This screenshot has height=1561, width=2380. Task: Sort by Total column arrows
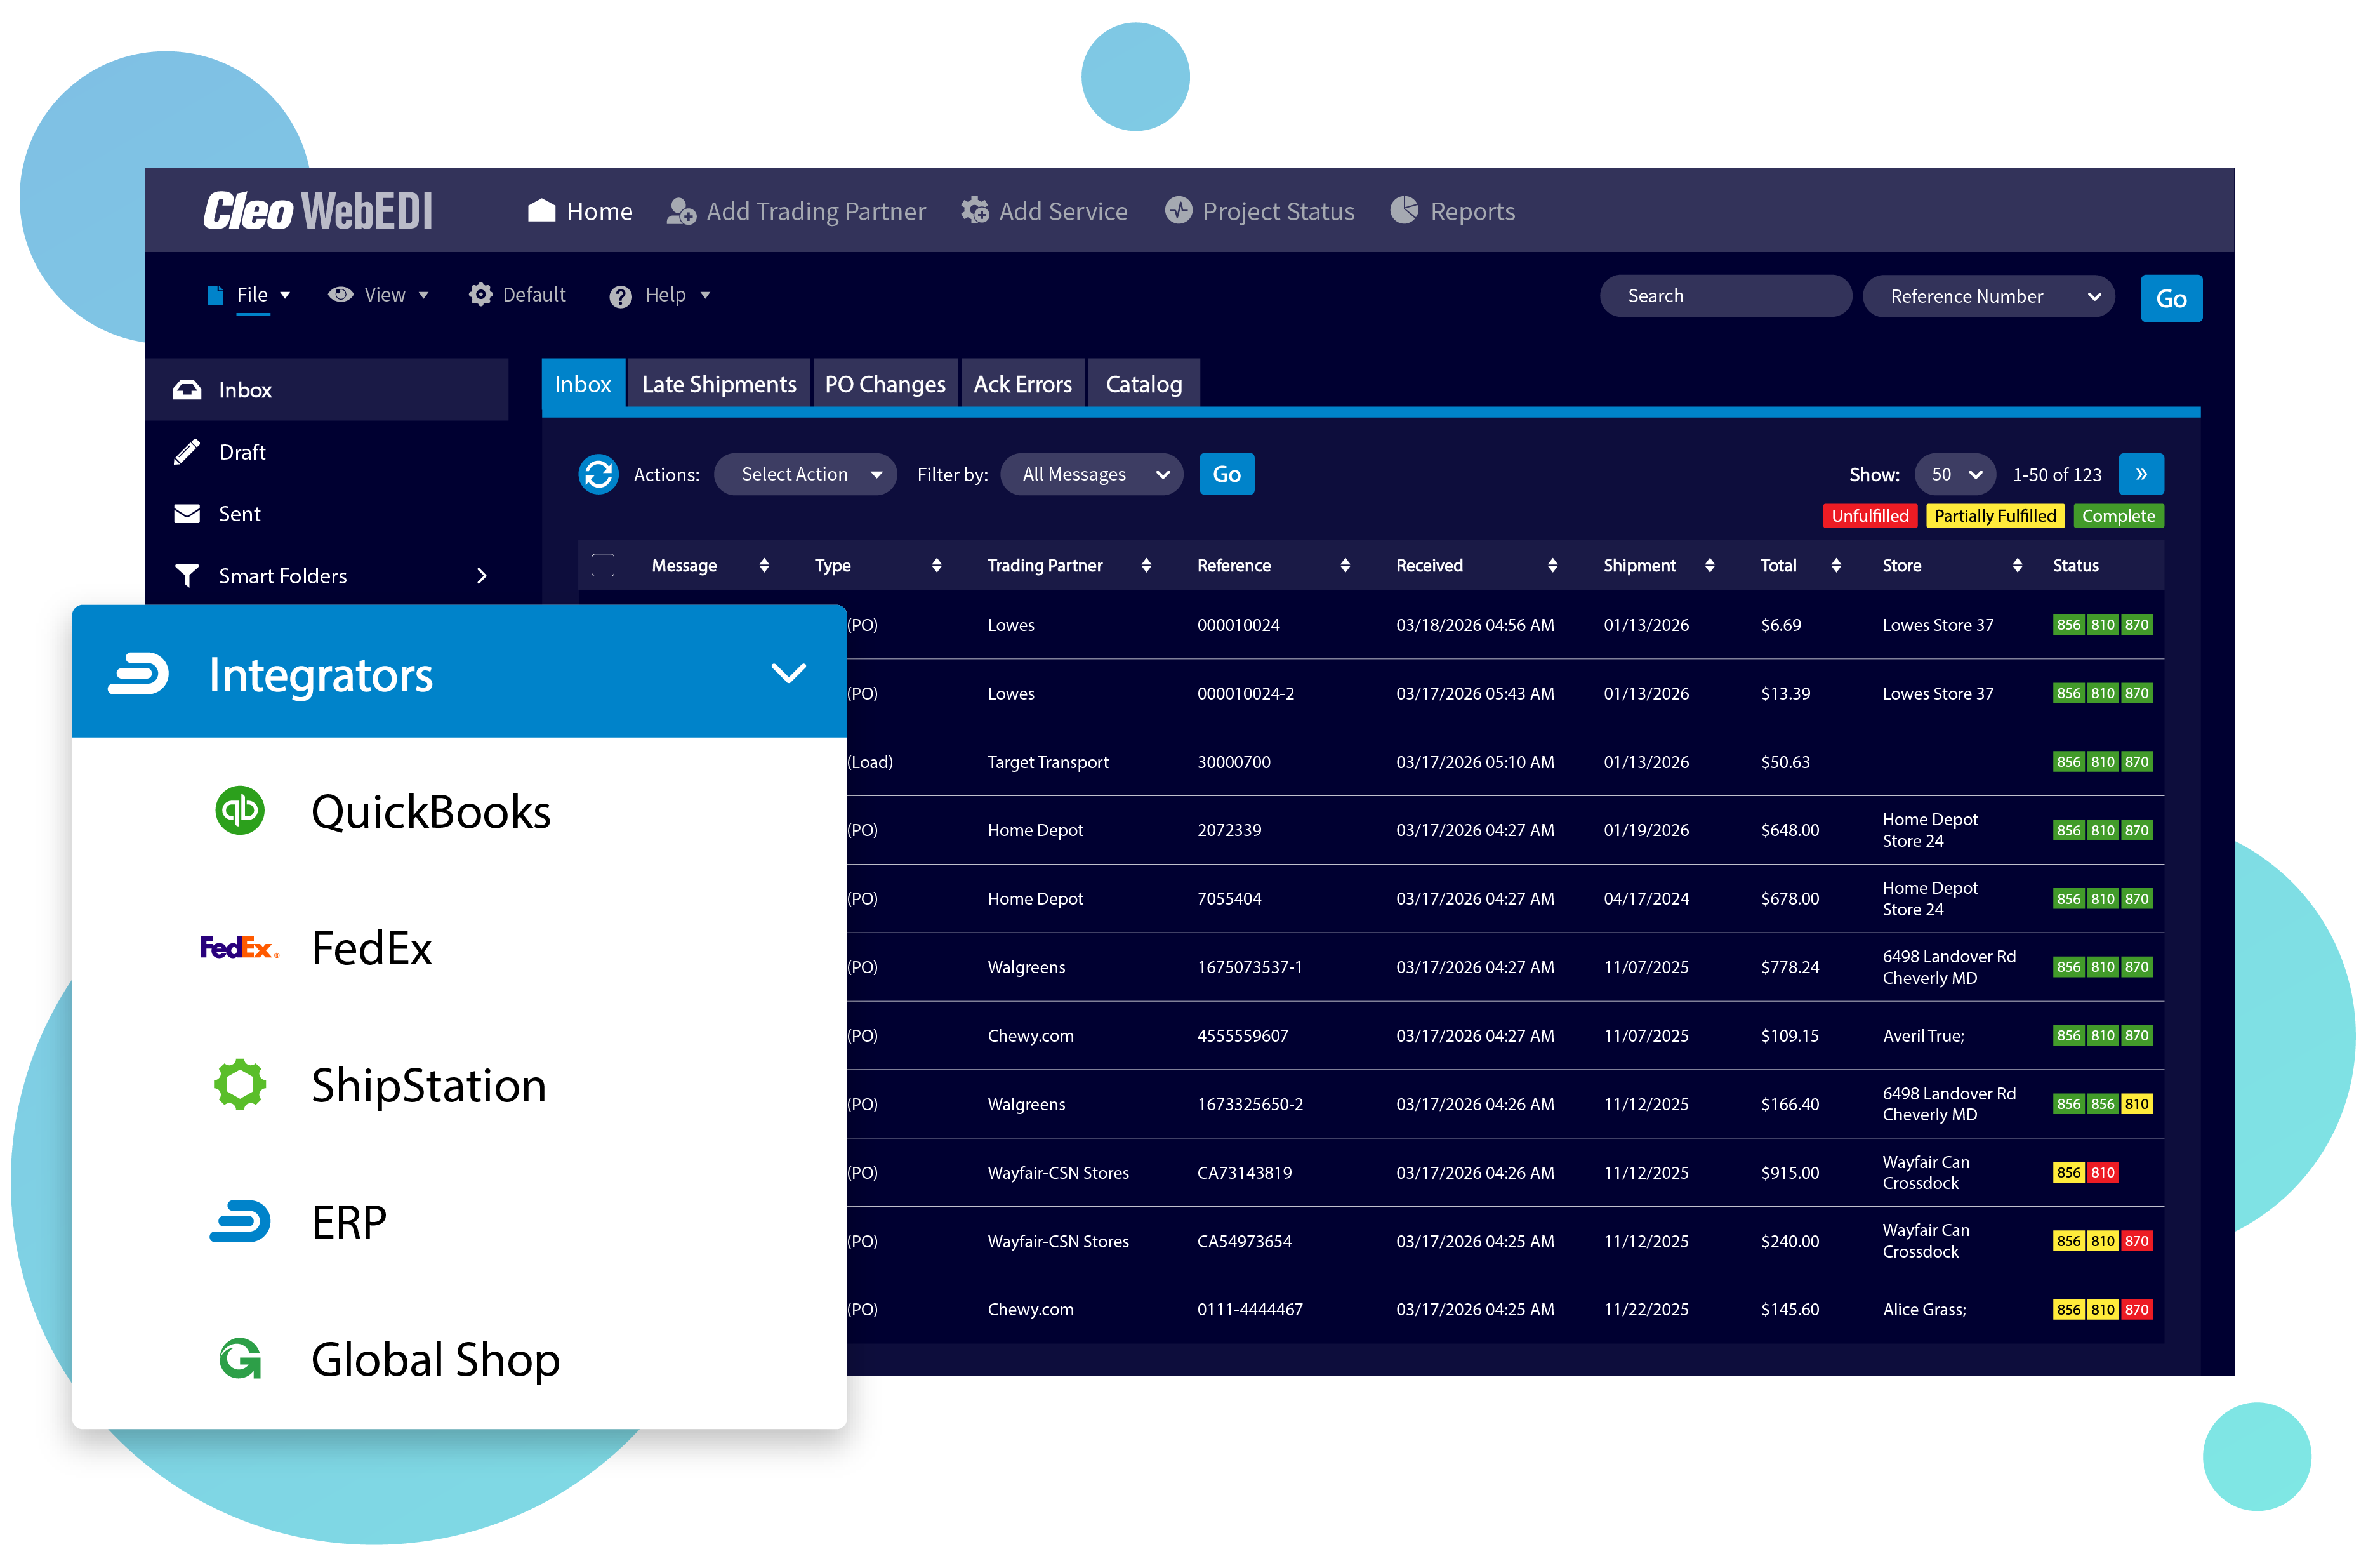point(1836,566)
